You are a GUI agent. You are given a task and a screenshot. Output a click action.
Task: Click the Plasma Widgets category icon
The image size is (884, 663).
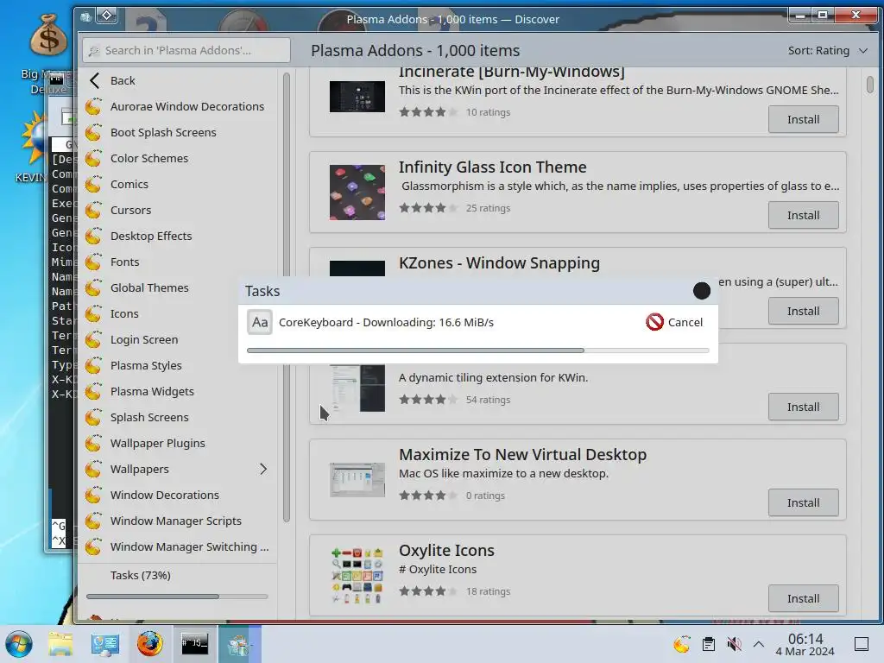point(93,392)
